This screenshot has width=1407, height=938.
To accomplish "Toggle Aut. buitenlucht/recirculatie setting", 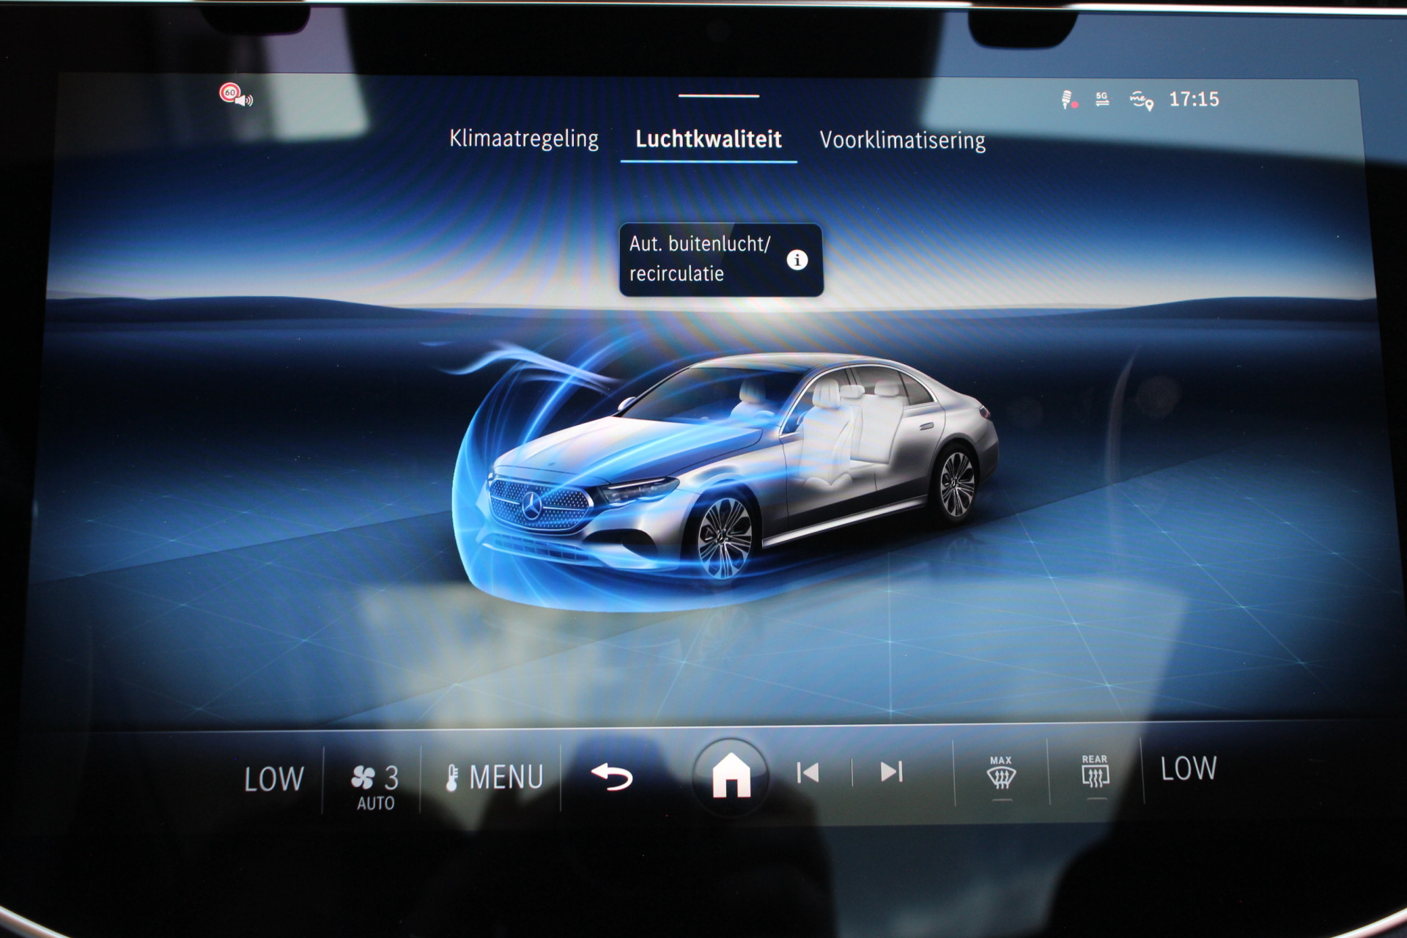I will (x=721, y=259).
